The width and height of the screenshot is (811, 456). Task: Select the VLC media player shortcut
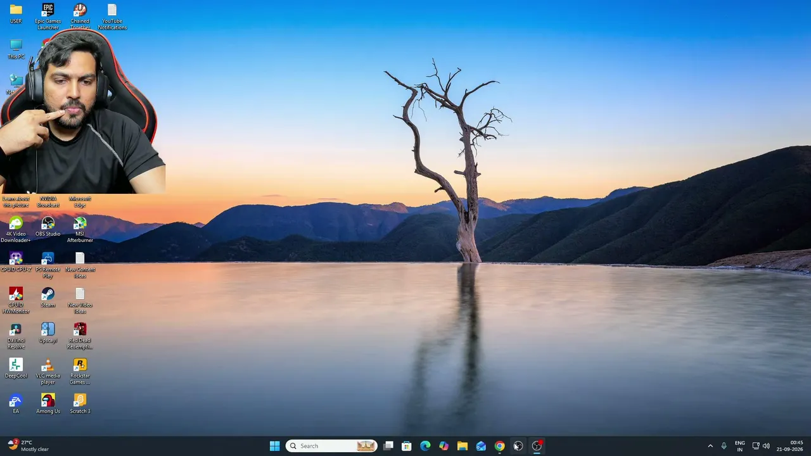tap(48, 371)
